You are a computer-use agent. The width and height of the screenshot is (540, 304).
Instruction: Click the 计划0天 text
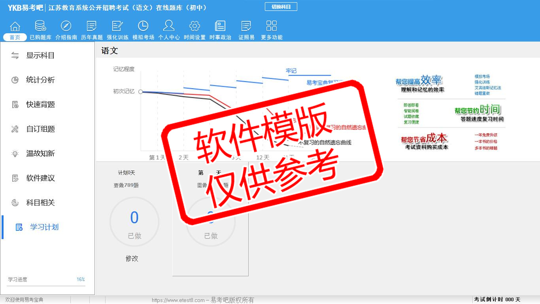(127, 173)
